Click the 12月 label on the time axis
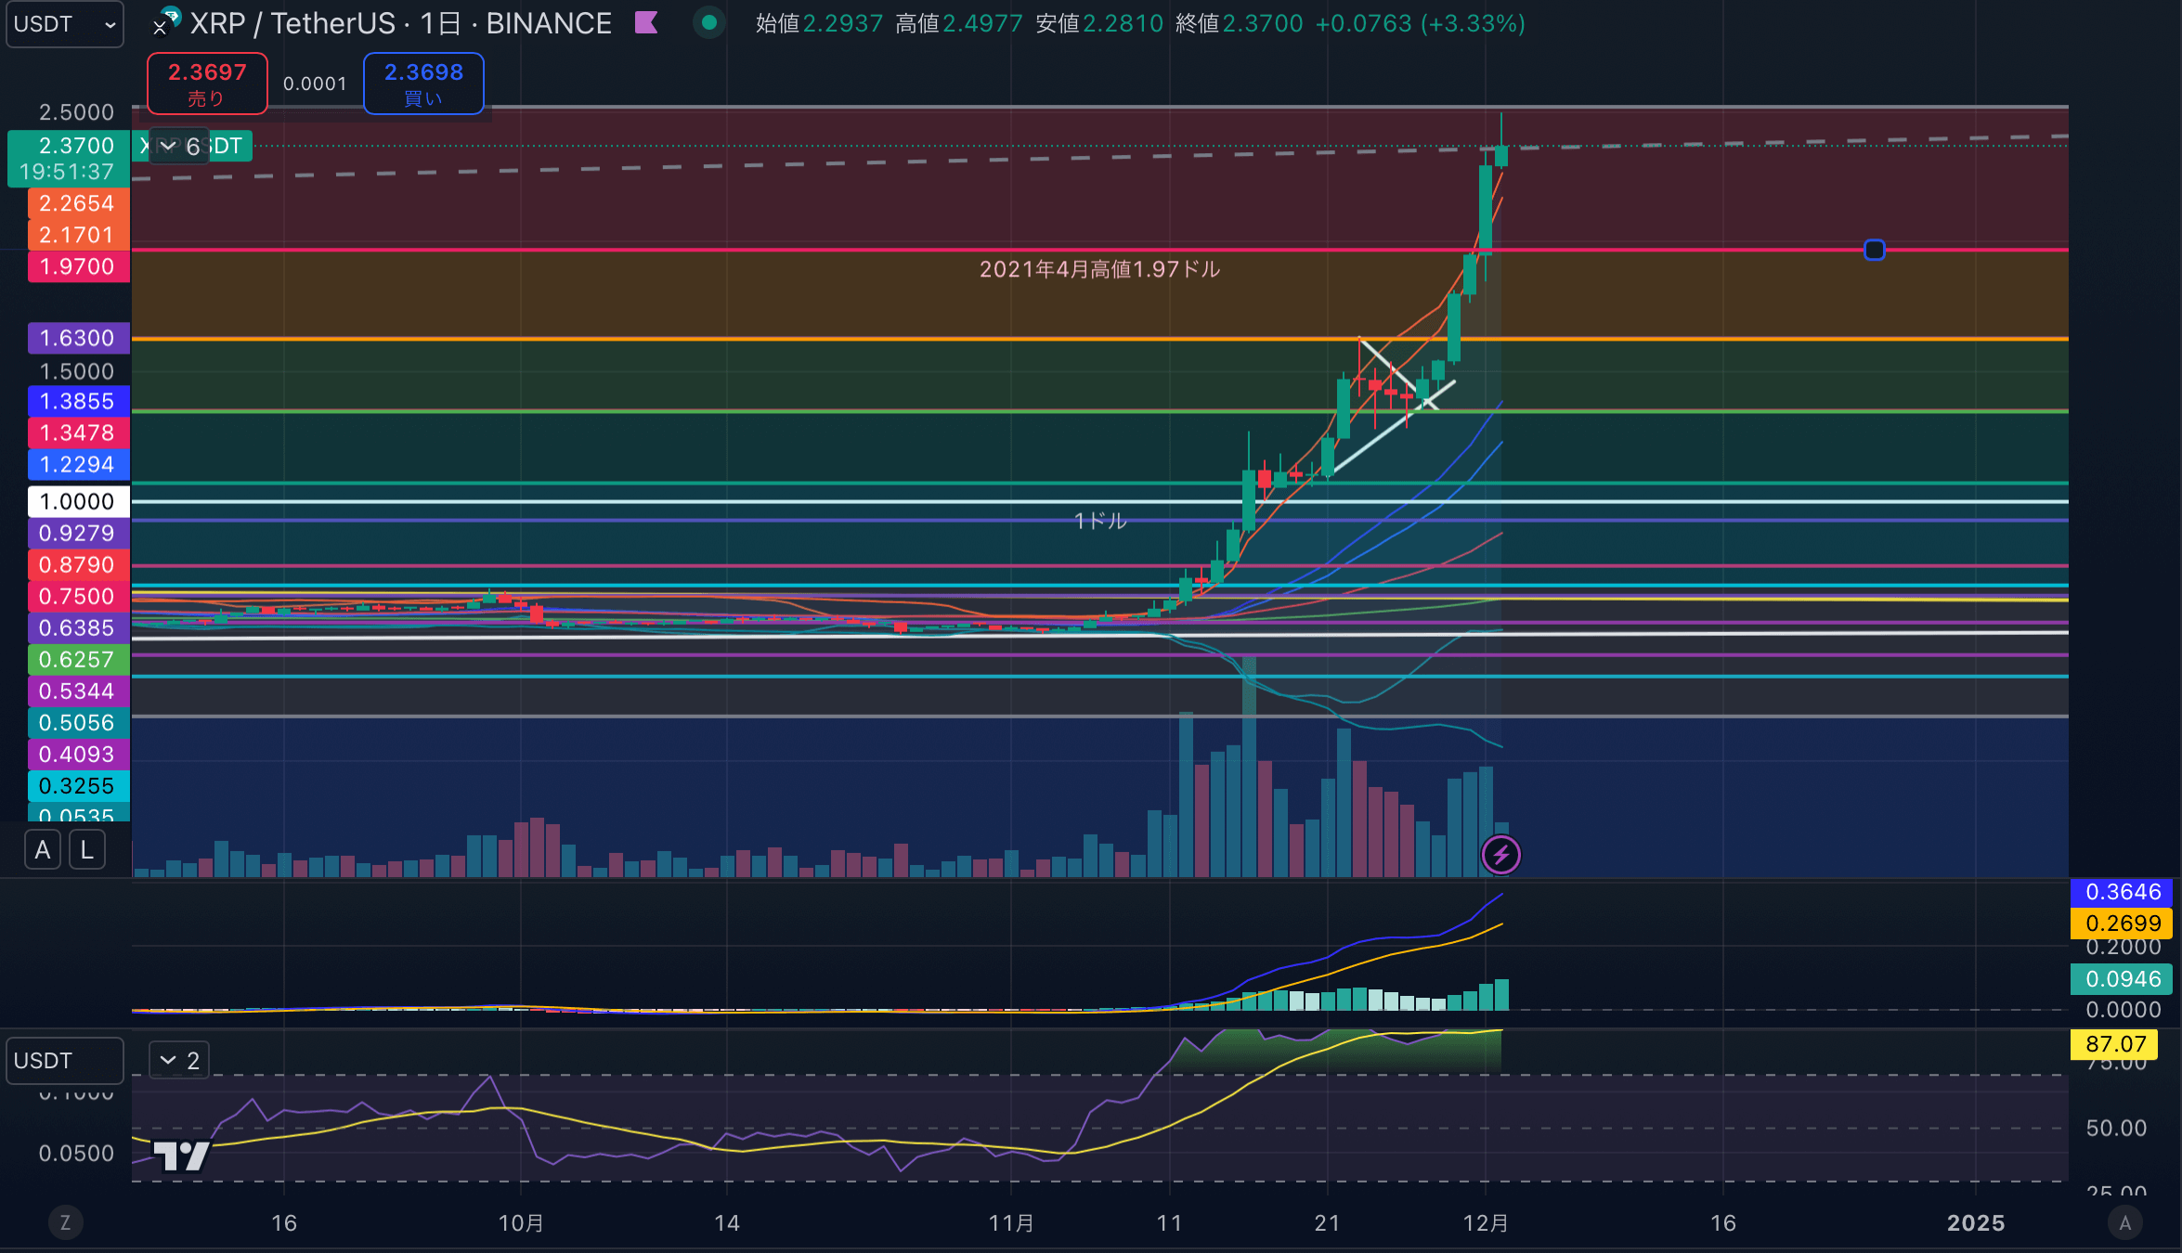The width and height of the screenshot is (2182, 1253). [x=1486, y=1222]
